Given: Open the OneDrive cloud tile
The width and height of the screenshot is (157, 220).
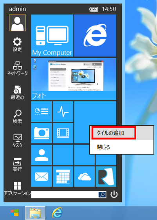Looking at the screenshot, I should pyautogui.click(x=85, y=176).
